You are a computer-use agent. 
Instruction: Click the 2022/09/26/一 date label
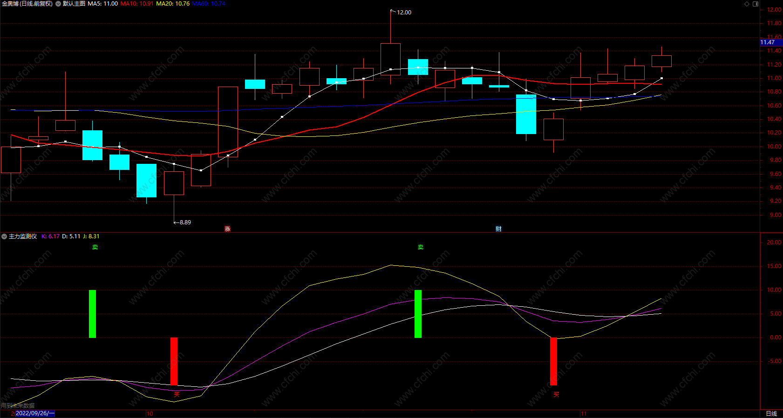coord(35,413)
